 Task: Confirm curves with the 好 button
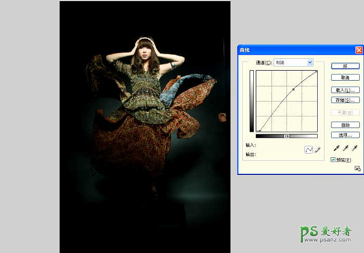tap(345, 66)
